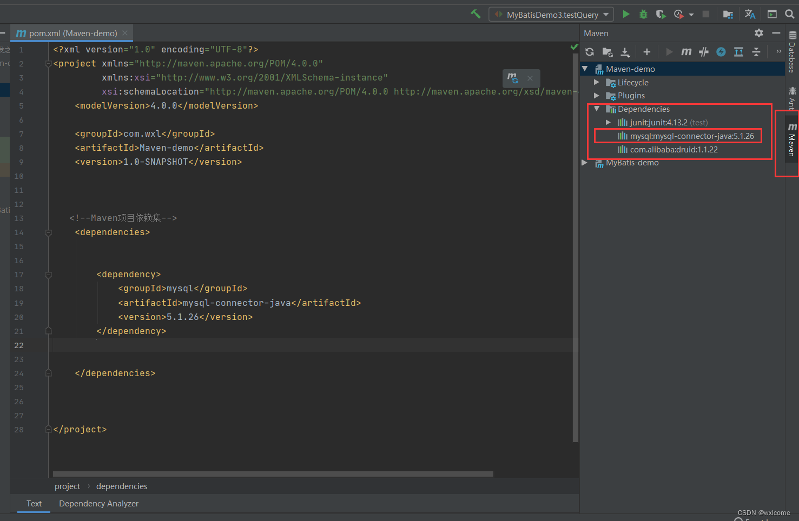Build project with the green hammer icon
The height and width of the screenshot is (521, 799).
click(476, 14)
